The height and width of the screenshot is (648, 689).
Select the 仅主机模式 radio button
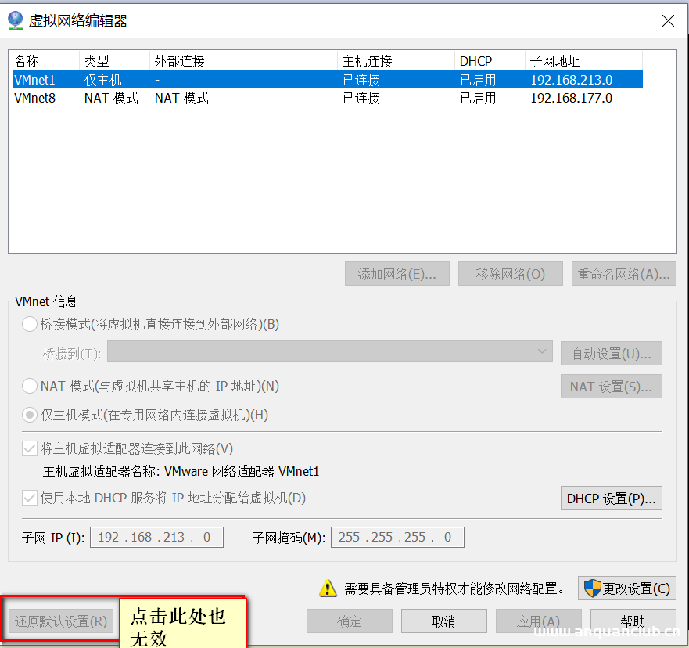29,415
